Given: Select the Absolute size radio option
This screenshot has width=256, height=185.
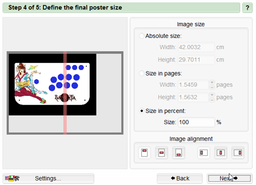Looking at the screenshot, I should [141, 36].
